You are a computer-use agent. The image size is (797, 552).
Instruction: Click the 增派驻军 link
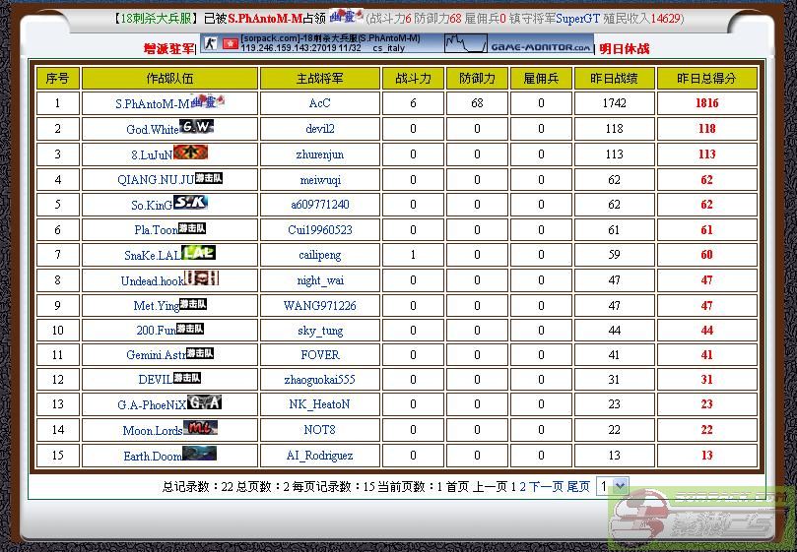click(x=169, y=49)
